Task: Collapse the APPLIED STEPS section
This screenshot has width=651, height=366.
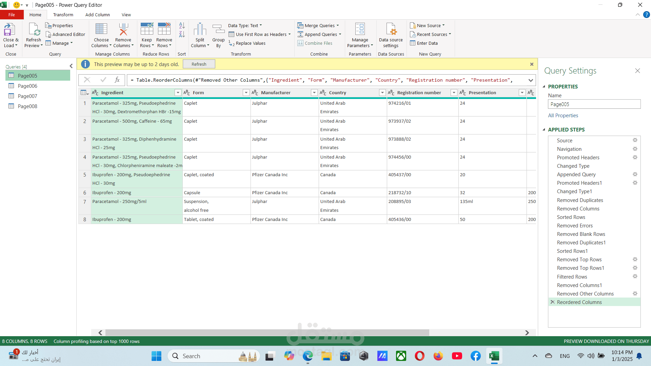Action: click(x=544, y=129)
